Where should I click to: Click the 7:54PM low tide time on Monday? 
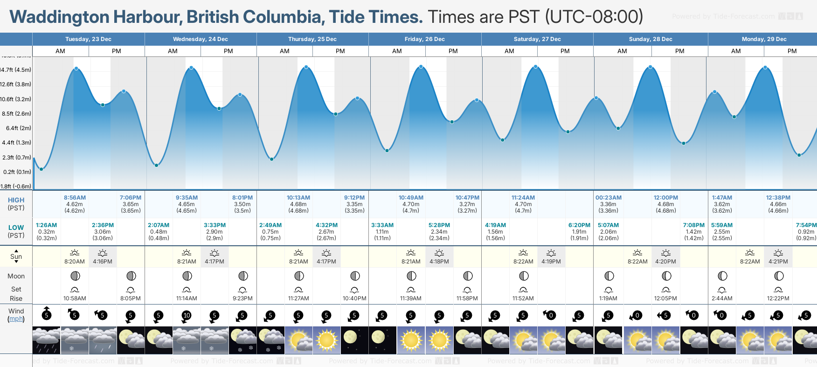click(x=806, y=225)
